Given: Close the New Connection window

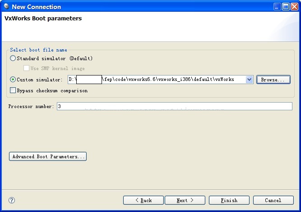Looking at the screenshot, I should pos(294,7).
